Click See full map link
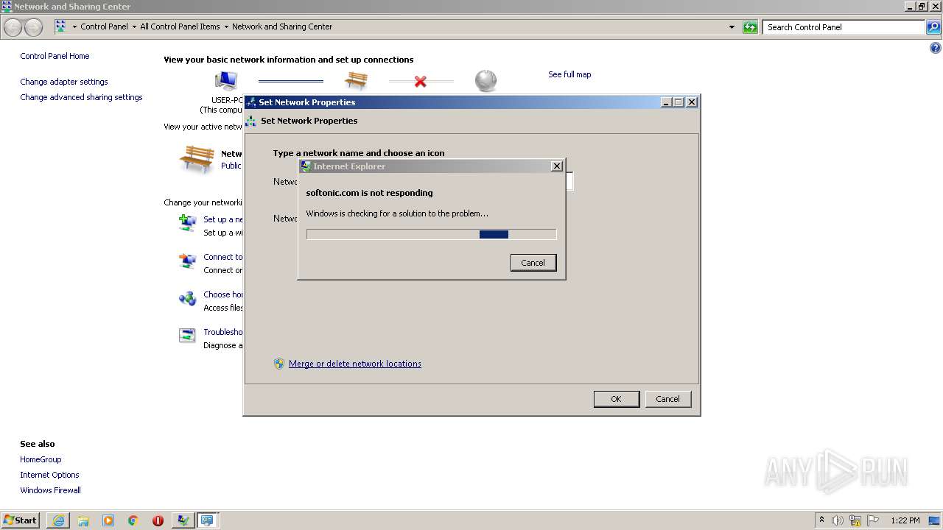943x530 pixels. point(569,74)
